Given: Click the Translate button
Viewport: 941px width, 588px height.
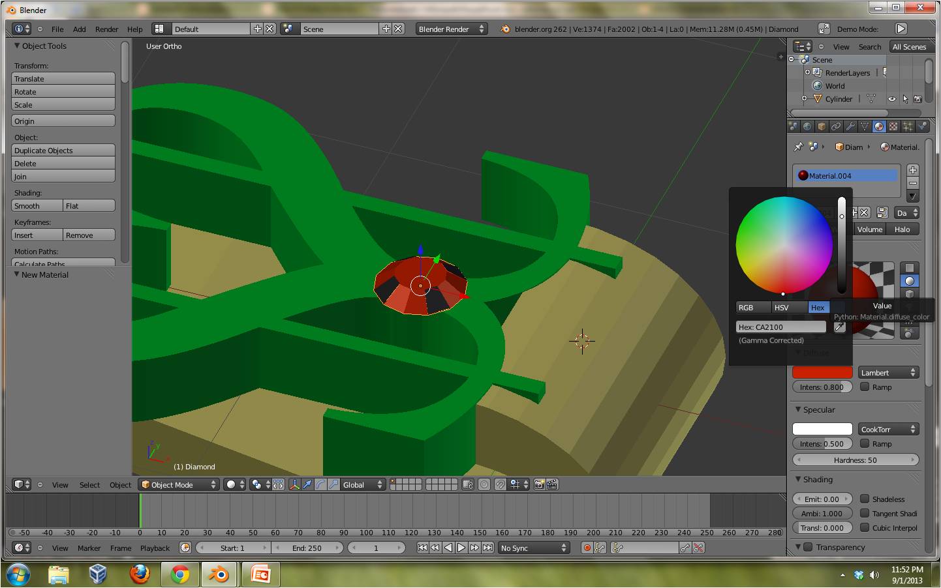Looking at the screenshot, I should coord(63,78).
